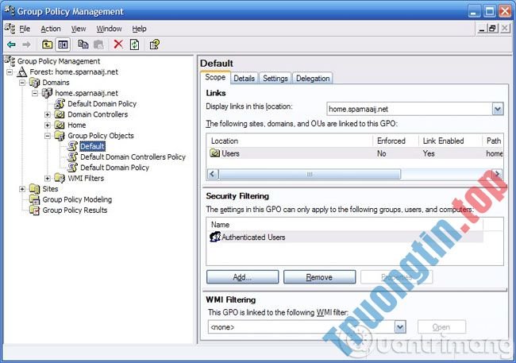Select the Group Policy Results node
This screenshot has height=363, width=516.
tap(75, 210)
